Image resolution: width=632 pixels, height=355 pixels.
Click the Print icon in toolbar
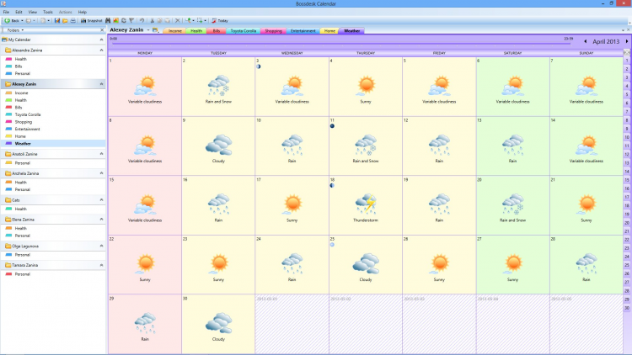tap(73, 20)
